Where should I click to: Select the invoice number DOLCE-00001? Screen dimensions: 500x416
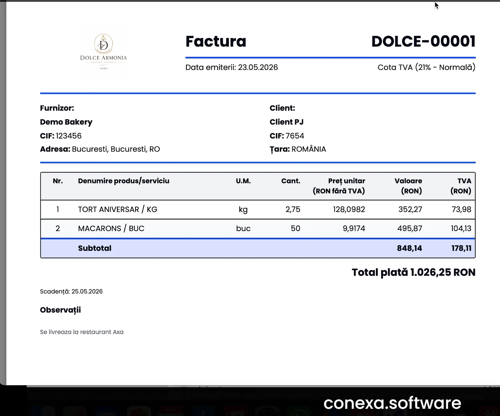point(423,41)
